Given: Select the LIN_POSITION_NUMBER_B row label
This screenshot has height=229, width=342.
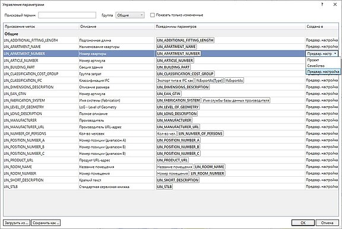Looking at the screenshot, I should click(x=24, y=147).
